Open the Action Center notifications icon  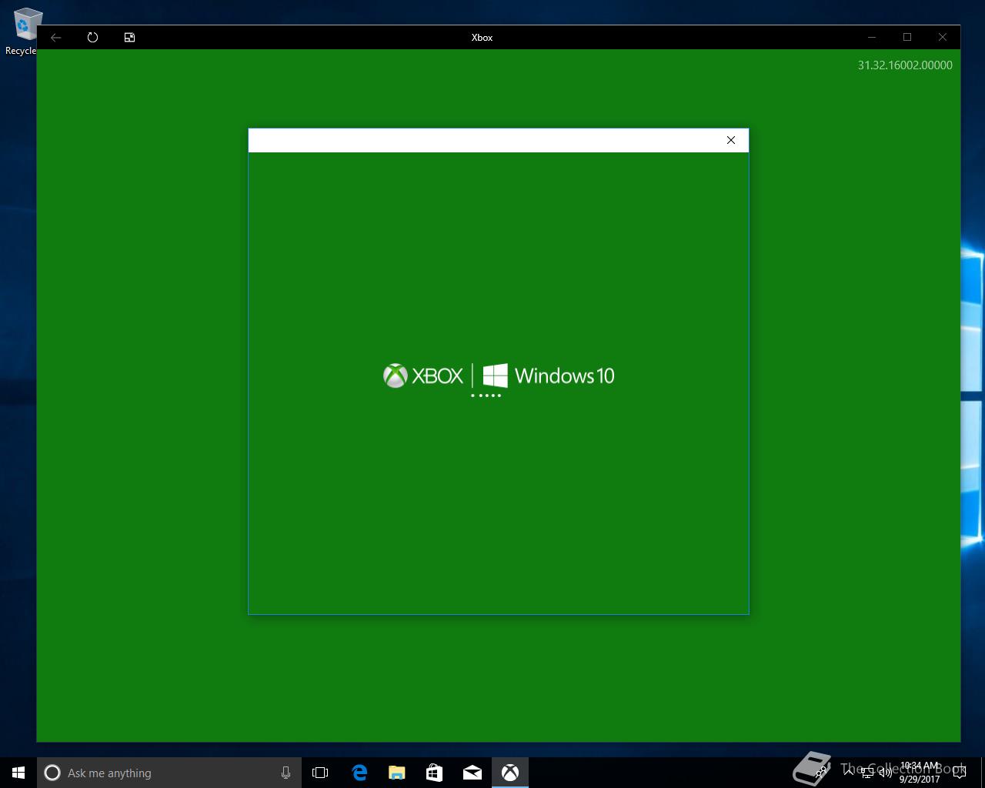(x=959, y=773)
